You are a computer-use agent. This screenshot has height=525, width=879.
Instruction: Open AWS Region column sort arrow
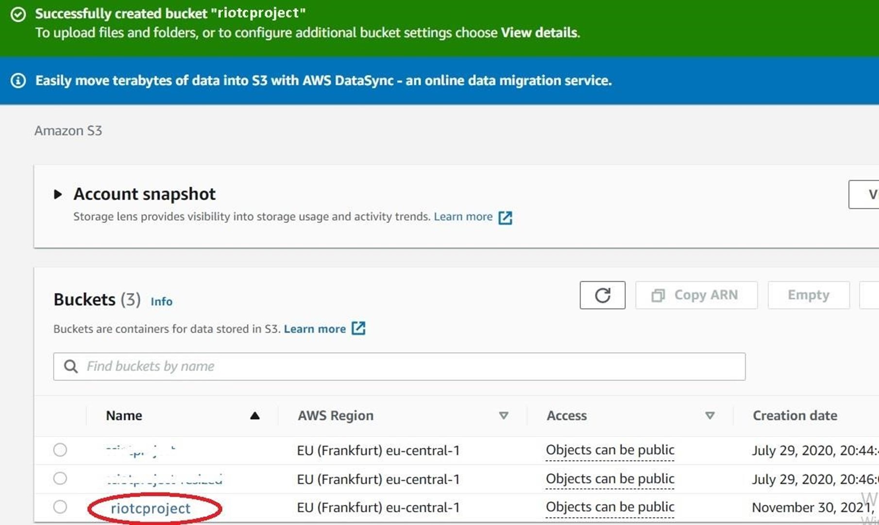[504, 416]
